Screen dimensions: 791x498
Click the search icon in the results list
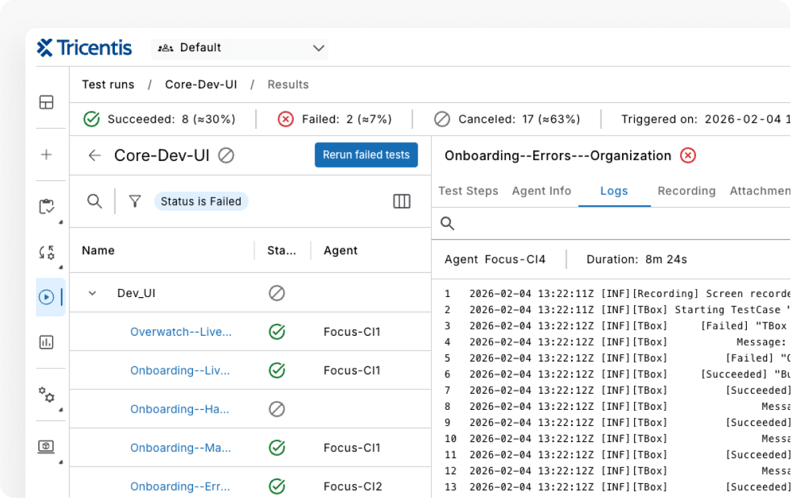point(95,201)
